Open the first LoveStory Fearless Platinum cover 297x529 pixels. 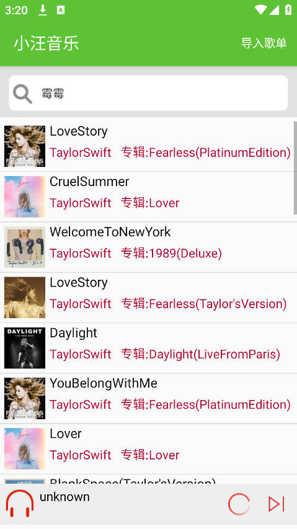click(x=25, y=146)
